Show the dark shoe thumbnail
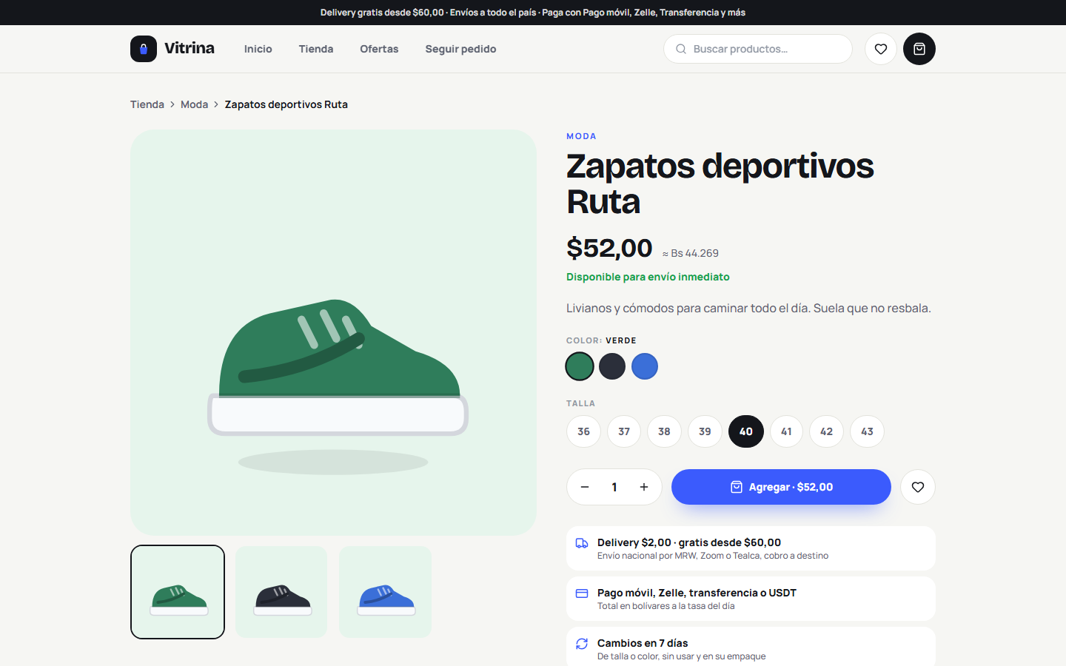1066x666 pixels. (x=281, y=592)
